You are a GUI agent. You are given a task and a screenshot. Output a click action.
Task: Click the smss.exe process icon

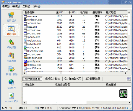tap(25, 16)
